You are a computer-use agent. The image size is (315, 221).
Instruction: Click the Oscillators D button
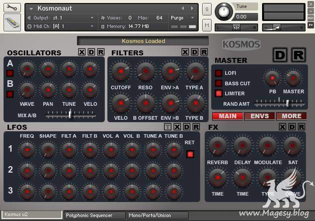[91, 52]
